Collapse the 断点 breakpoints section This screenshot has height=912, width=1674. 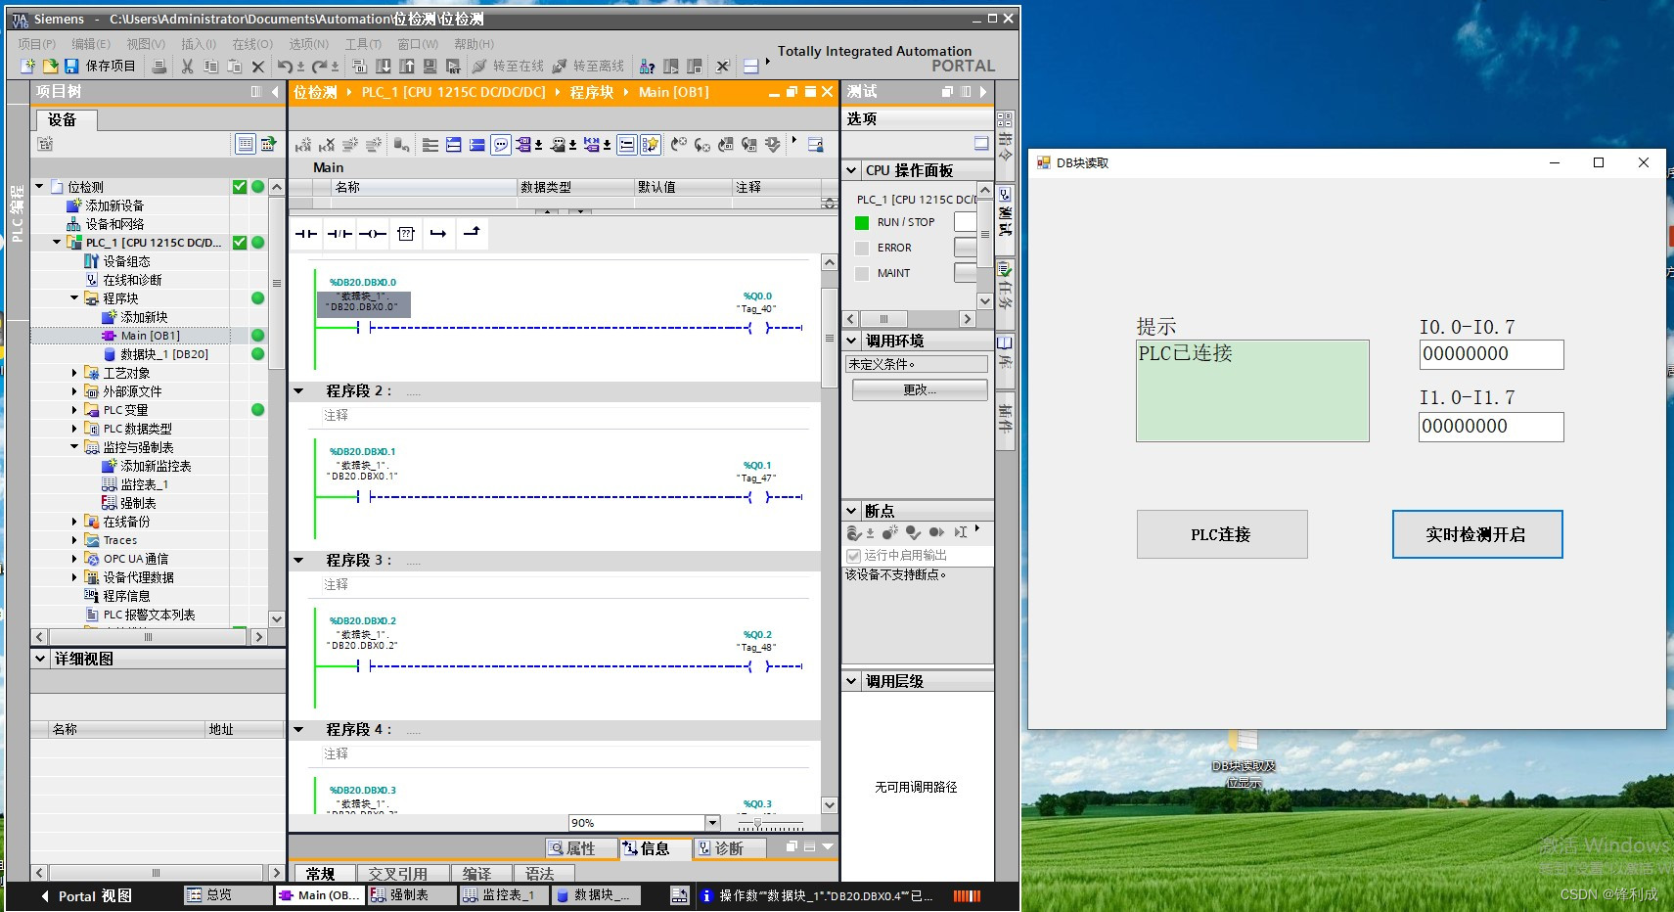[x=851, y=511]
